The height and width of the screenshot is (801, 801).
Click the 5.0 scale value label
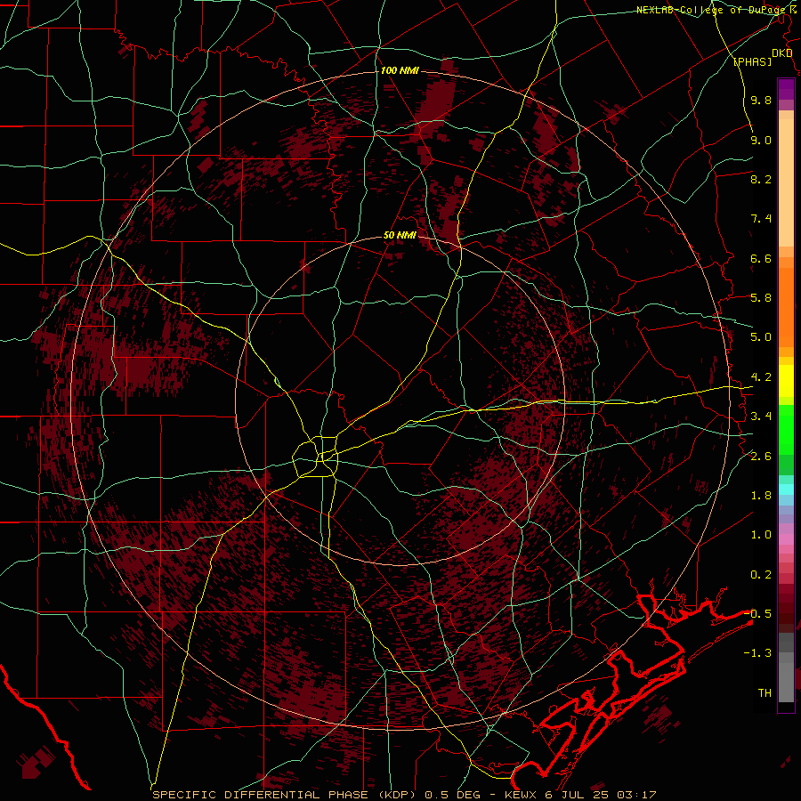761,337
